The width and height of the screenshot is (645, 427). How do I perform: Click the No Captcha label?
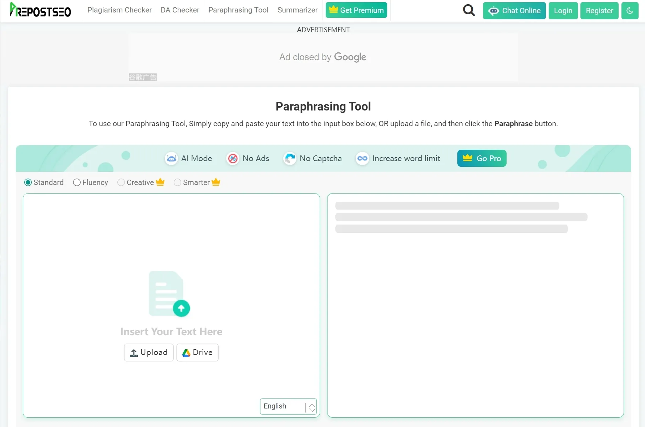[x=321, y=158]
